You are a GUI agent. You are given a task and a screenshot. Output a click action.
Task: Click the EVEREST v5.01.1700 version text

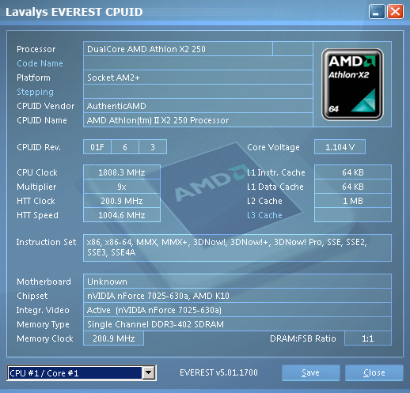coord(218,372)
